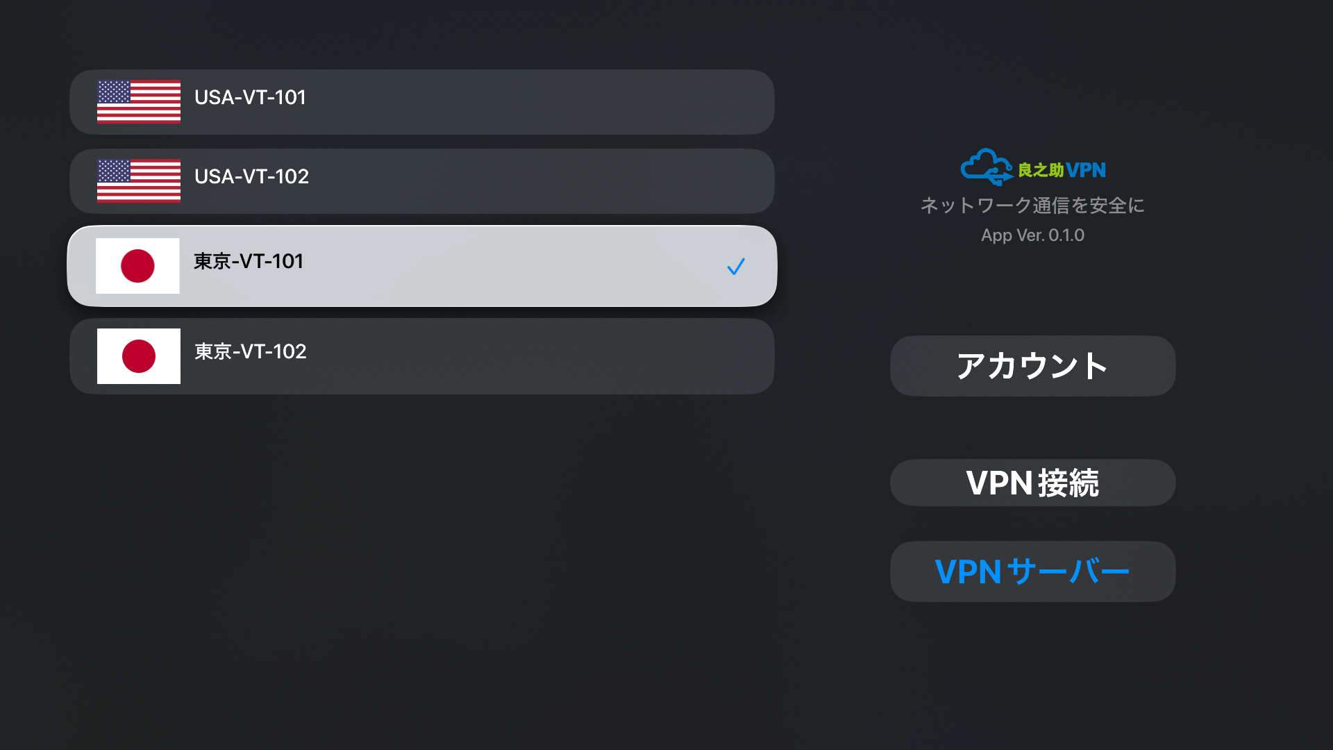The height and width of the screenshot is (750, 1333).
Task: Switch to the VPN接続 screen
Action: pyautogui.click(x=1033, y=483)
